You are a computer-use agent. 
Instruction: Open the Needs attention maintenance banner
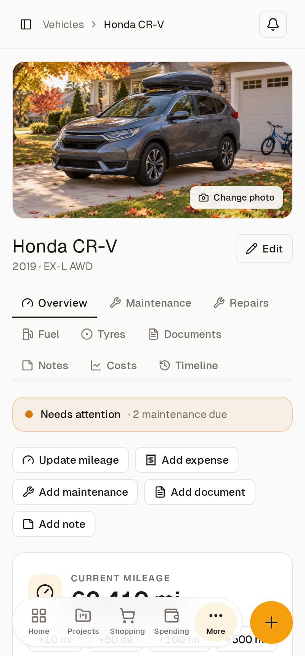[152, 414]
